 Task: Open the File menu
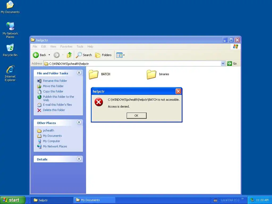tap(35, 46)
